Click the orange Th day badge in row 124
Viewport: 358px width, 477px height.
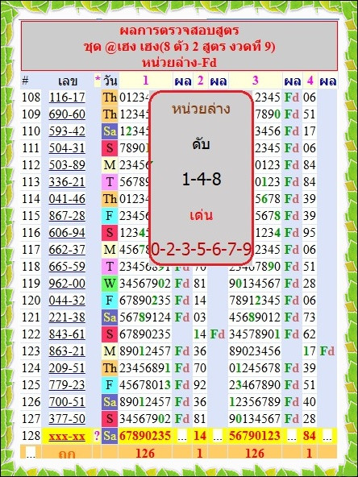110,368
